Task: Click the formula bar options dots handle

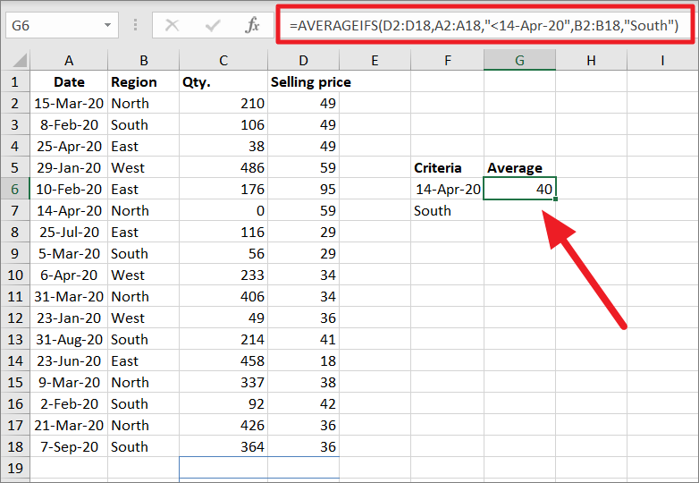Action: (x=136, y=25)
